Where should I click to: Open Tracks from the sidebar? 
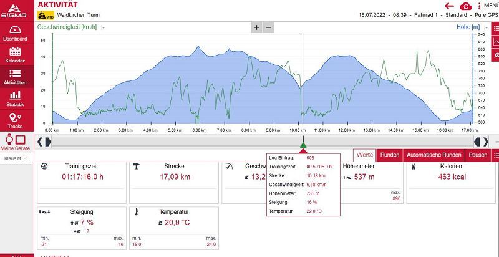pyautogui.click(x=14, y=120)
